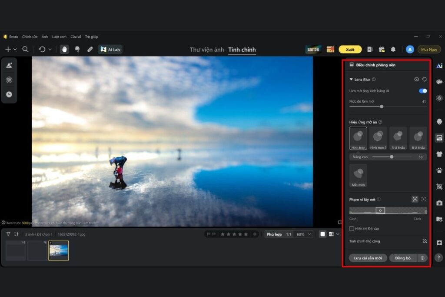
Task: Click Lưu cài sẵn mới button
Action: 368,258
